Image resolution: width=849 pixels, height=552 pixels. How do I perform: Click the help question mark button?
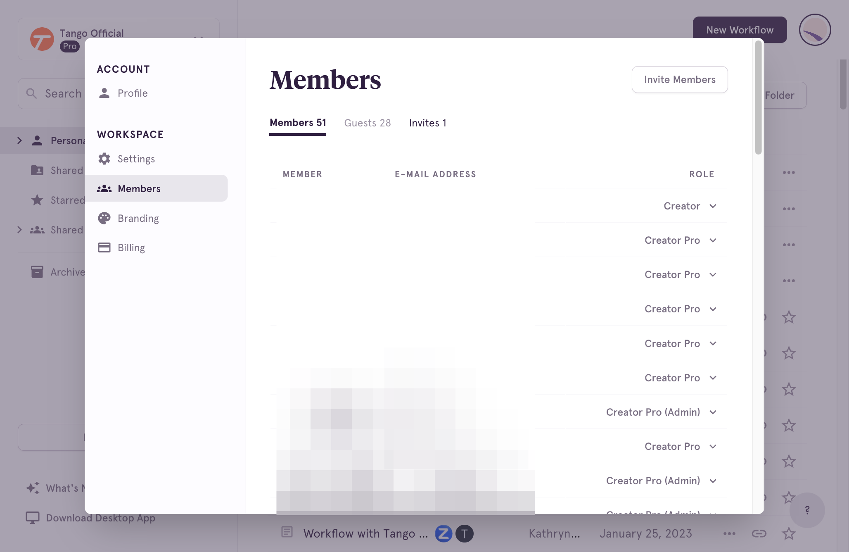[x=807, y=510]
